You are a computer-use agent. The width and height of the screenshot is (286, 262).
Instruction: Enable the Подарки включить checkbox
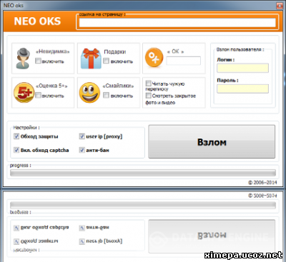coord(106,61)
